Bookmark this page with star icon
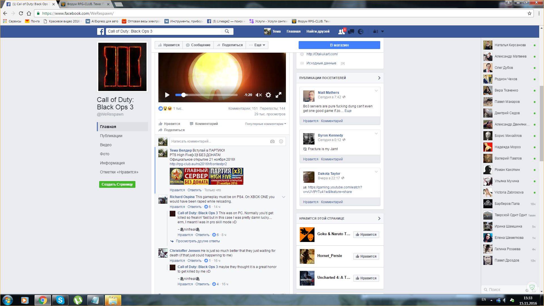The image size is (544, 306). (529, 13)
